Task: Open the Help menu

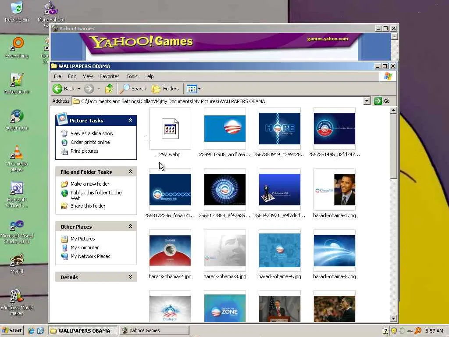Action: coord(149,76)
